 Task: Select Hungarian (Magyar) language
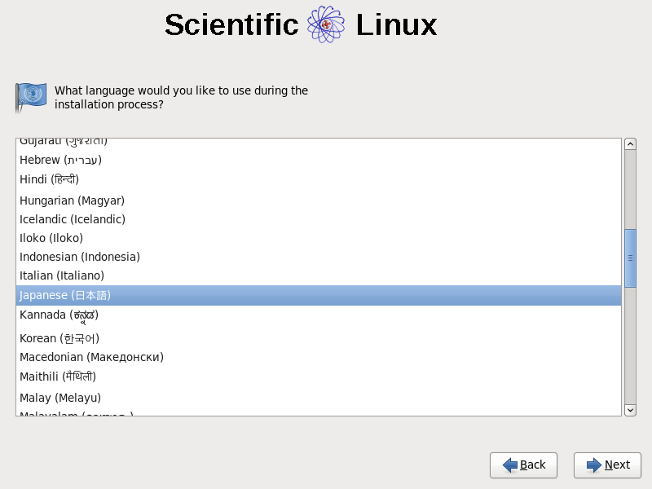tap(72, 200)
